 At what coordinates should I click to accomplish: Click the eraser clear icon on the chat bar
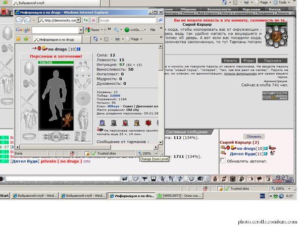click(136, 179)
